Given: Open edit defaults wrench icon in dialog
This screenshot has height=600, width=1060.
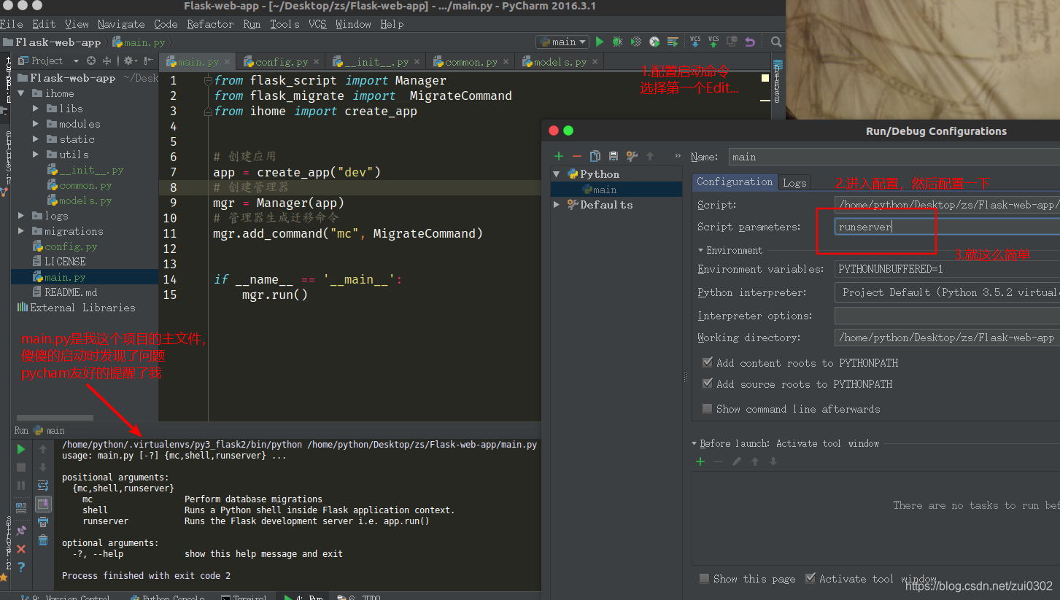Looking at the screenshot, I should [x=632, y=156].
